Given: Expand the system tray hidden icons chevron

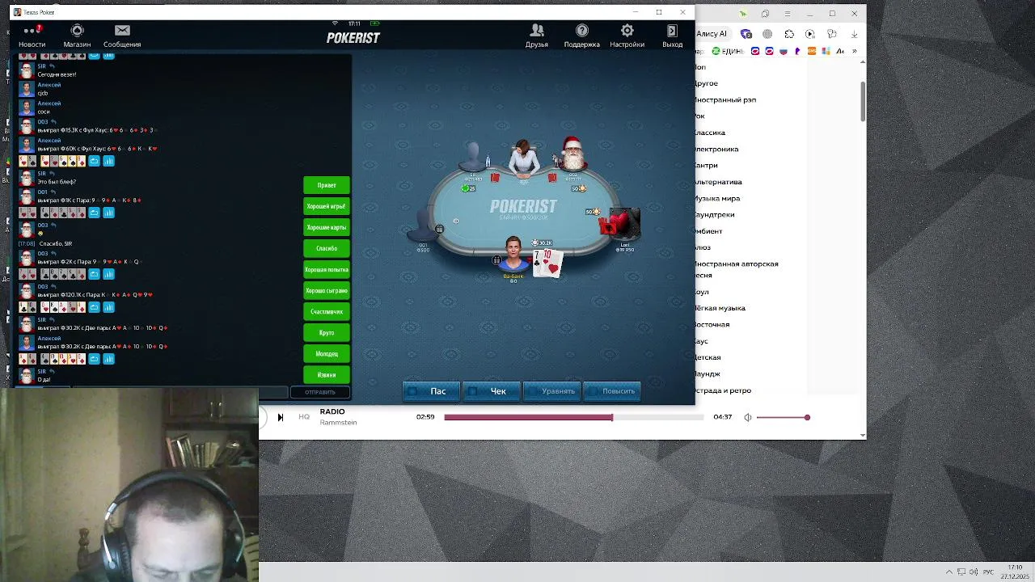Looking at the screenshot, I should (x=949, y=572).
